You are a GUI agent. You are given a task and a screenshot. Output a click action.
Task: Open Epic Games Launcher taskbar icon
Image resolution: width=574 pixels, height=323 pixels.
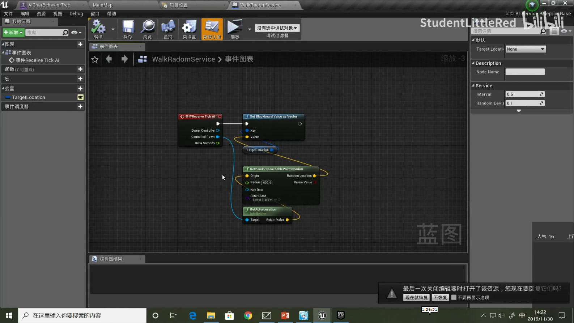341,315
